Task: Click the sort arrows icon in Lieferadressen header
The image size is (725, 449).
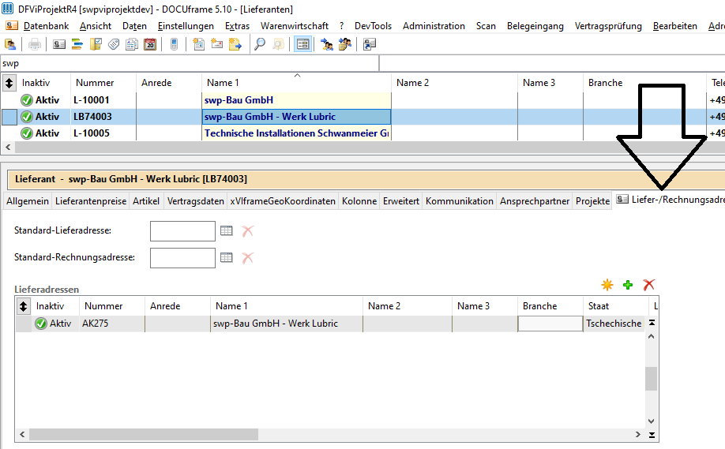Action: [x=23, y=306]
